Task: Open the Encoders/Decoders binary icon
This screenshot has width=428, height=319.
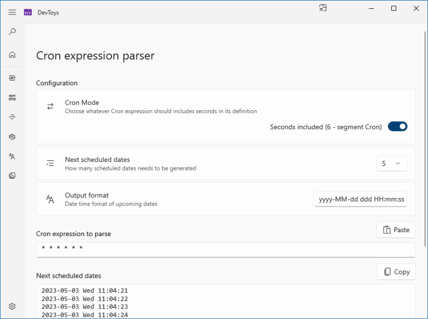Action: [12, 97]
